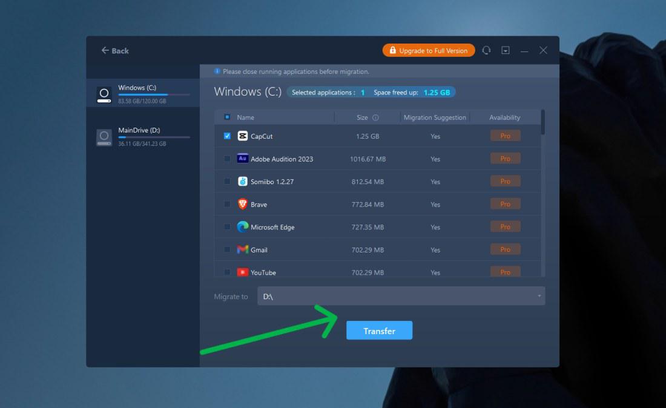Check the Brave checkbox
The height and width of the screenshot is (408, 666).
click(227, 204)
